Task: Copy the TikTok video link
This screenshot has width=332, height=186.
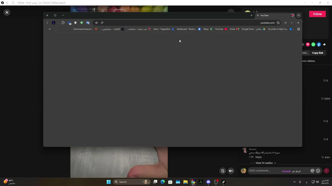Action: coord(317,53)
